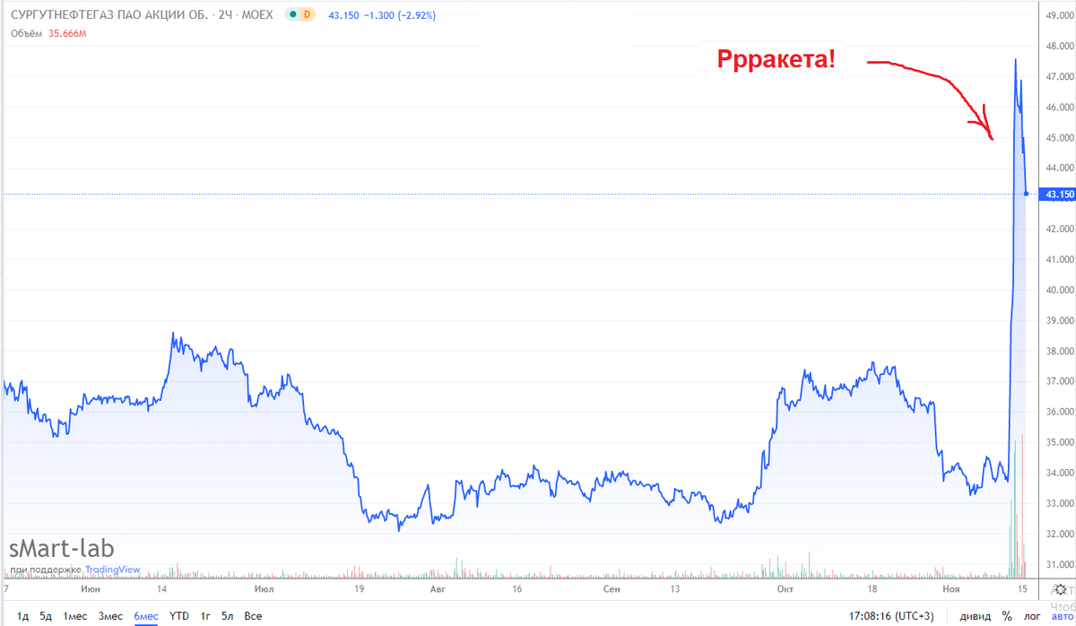Click the Авг date axis label
This screenshot has height=626, width=1076.
(x=438, y=589)
